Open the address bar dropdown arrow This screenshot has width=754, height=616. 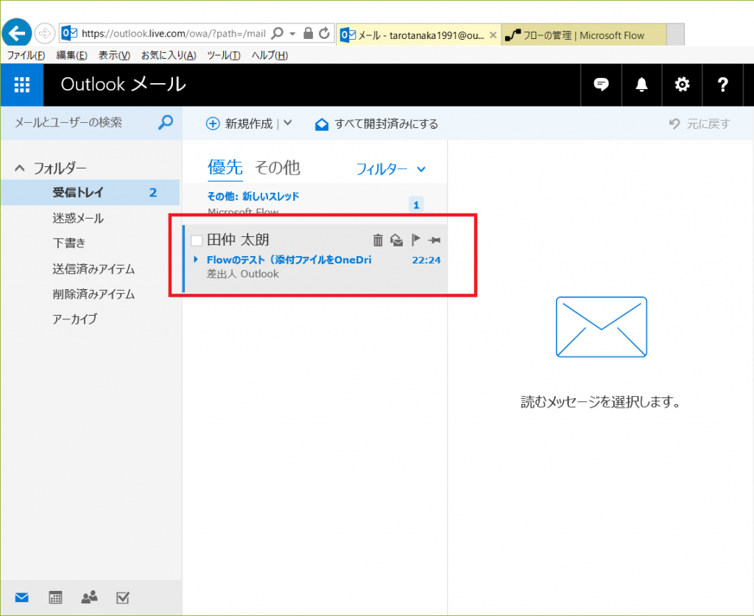[292, 34]
